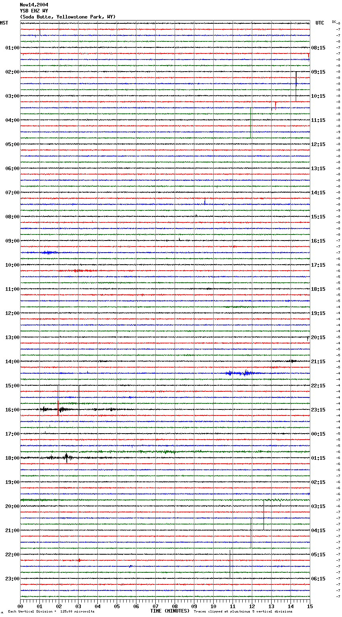342x617 pixels.
Task: Click minute tick 10 on the time axis
Action: click(x=213, y=606)
